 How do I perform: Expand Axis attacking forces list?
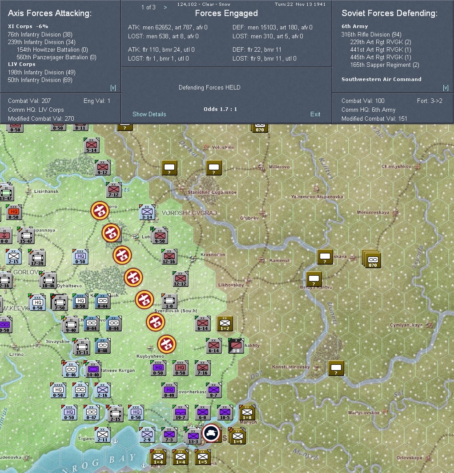[x=113, y=87]
